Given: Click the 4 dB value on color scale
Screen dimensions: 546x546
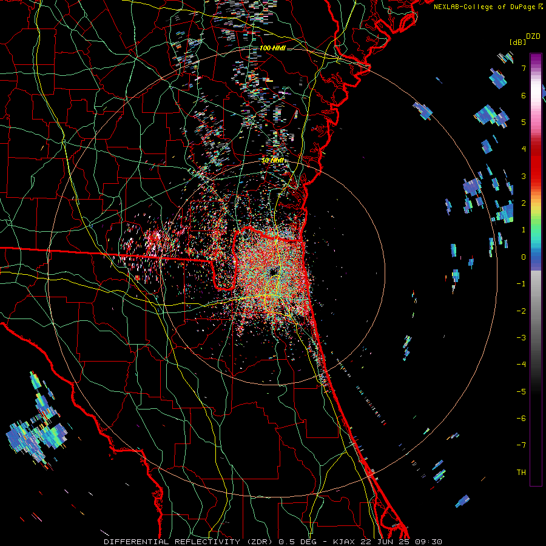Looking at the screenshot, I should click(524, 149).
